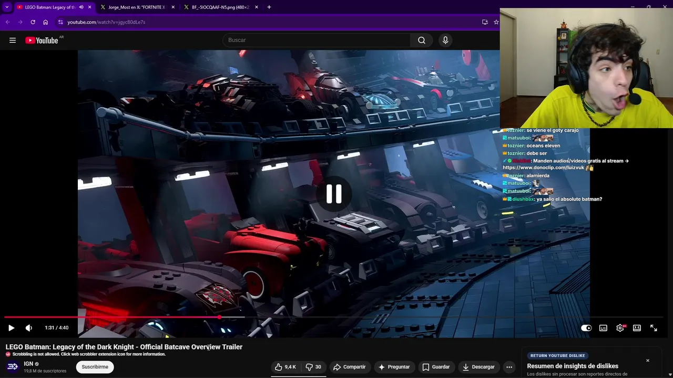Open a new browser tab
Viewport: 673px width, 378px height.
pyautogui.click(x=269, y=7)
